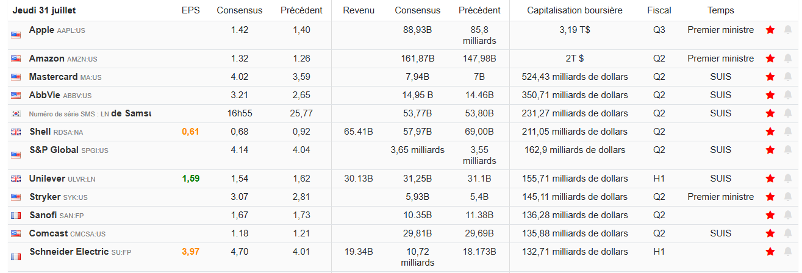Viewport: 802px width, 273px height.
Task: Click the S&P Global alert bell
Action: click(788, 150)
